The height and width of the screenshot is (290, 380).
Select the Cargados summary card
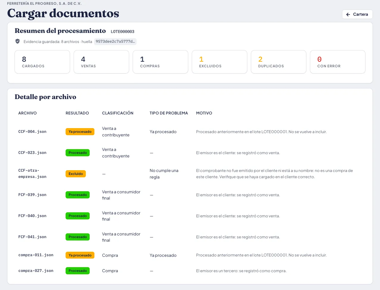tap(42, 62)
